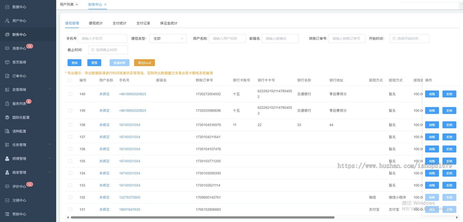This screenshot has height=222, width=463.
Task: Click 转账 button for row 140
Action: [432, 94]
